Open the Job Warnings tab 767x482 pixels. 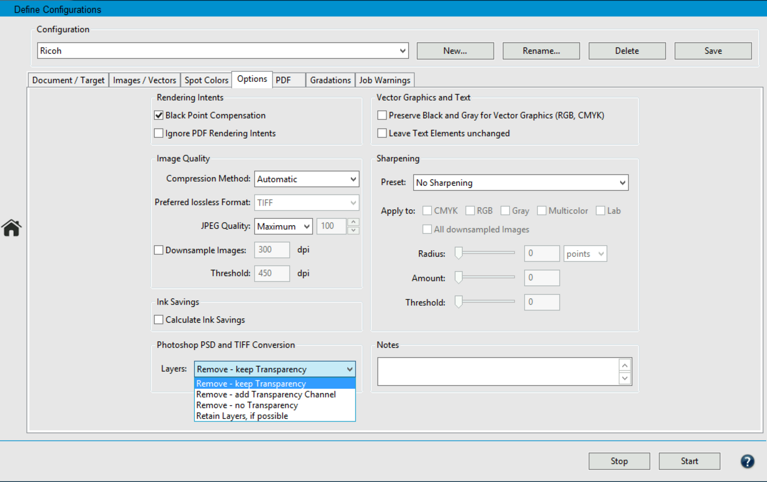coord(385,80)
